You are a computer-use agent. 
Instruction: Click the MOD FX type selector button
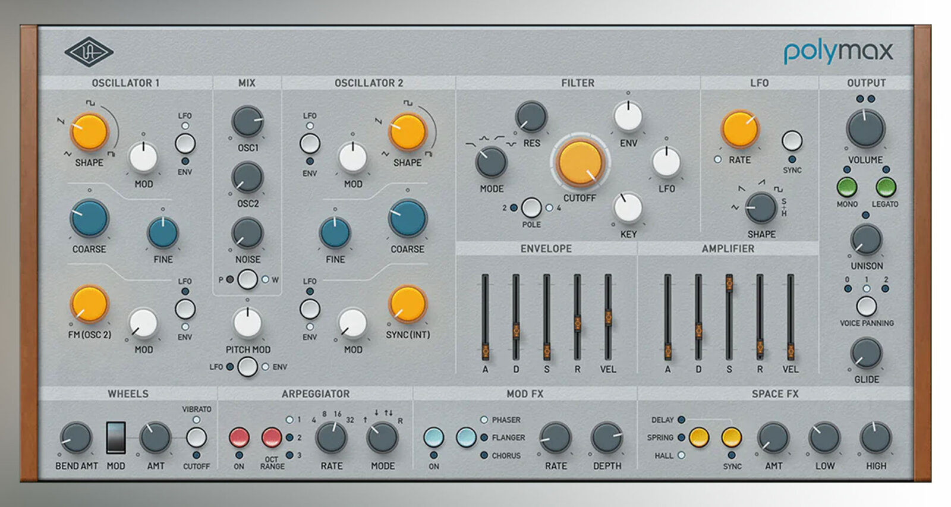tap(466, 438)
